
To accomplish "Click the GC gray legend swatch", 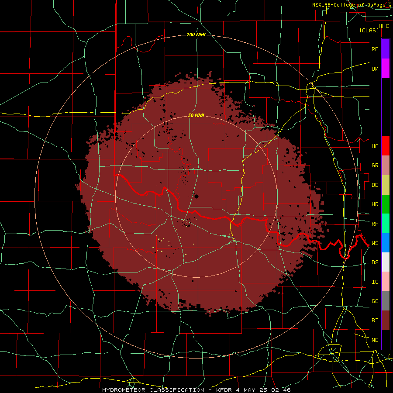I will pos(386,301).
